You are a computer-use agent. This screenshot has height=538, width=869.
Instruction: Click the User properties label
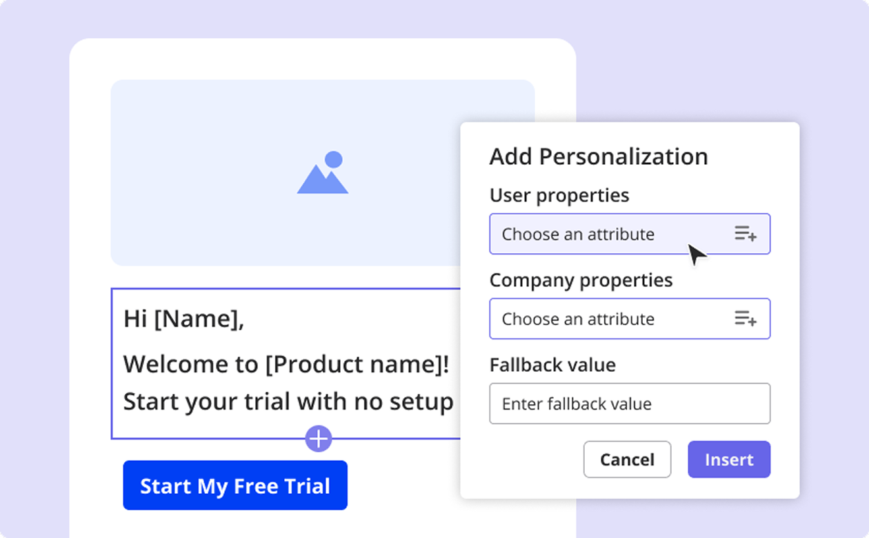559,195
